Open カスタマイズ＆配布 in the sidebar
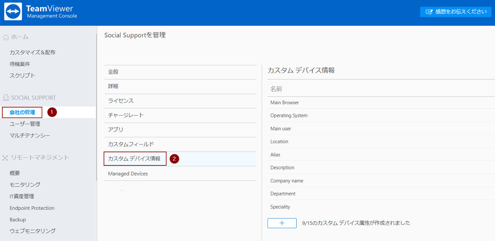 coord(32,52)
